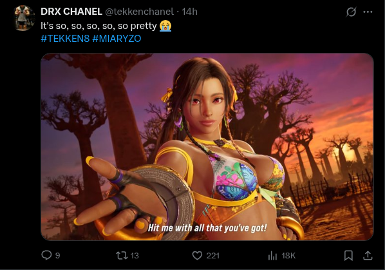The height and width of the screenshot is (270, 385).
Task: Click the share upload arrow icon
Action: point(368,255)
